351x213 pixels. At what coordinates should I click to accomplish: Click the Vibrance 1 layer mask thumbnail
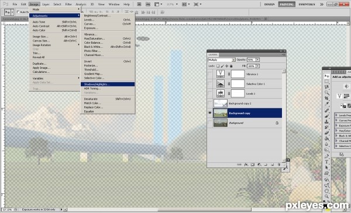[238, 74]
